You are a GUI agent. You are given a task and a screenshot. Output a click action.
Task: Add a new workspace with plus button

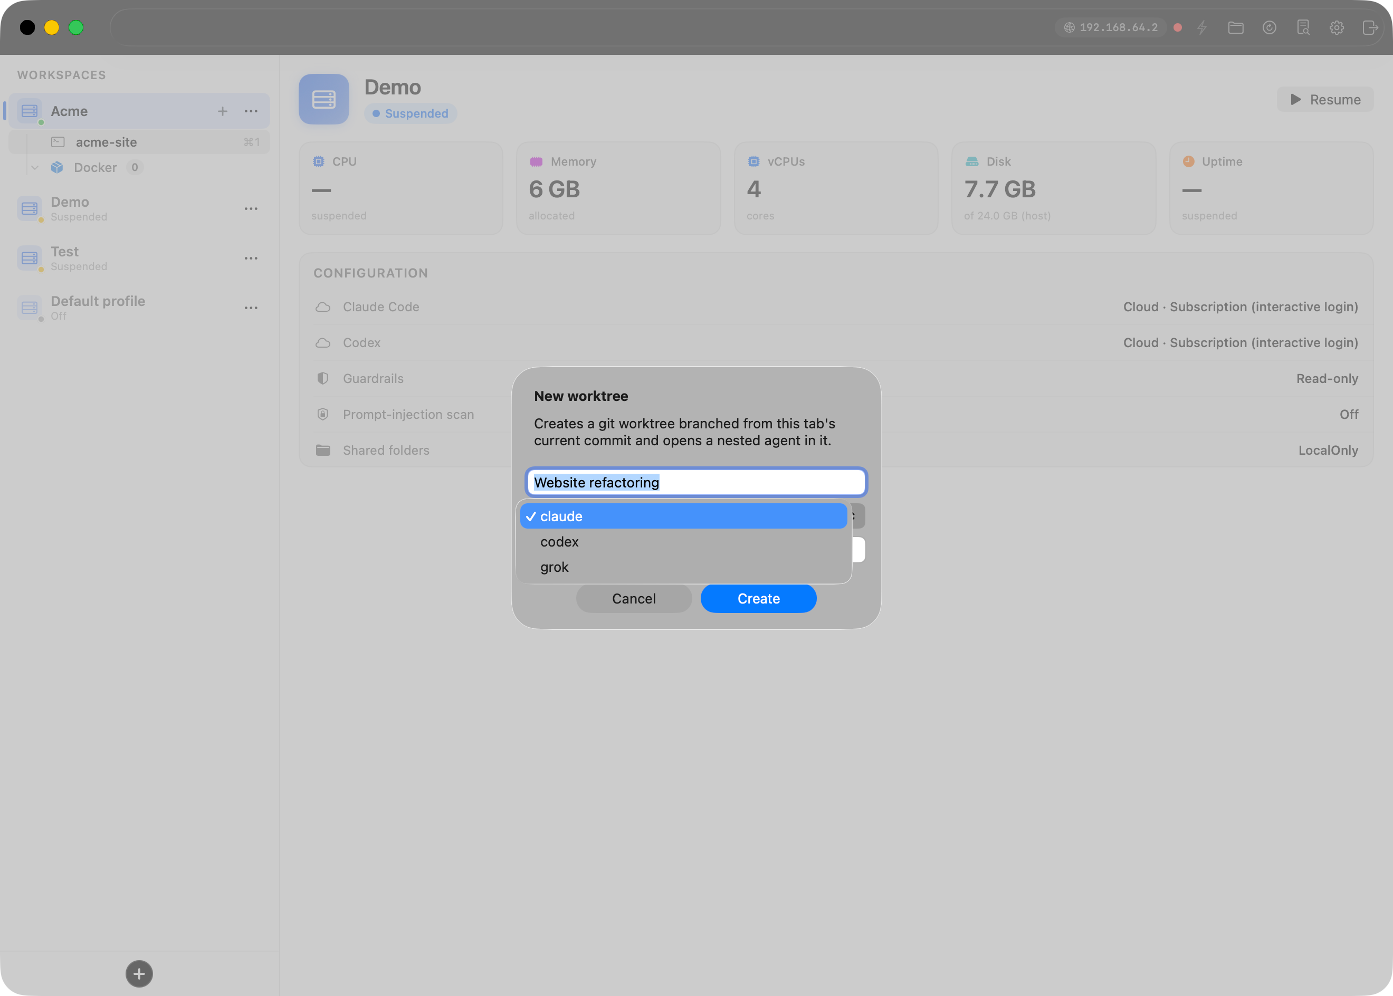pos(139,973)
